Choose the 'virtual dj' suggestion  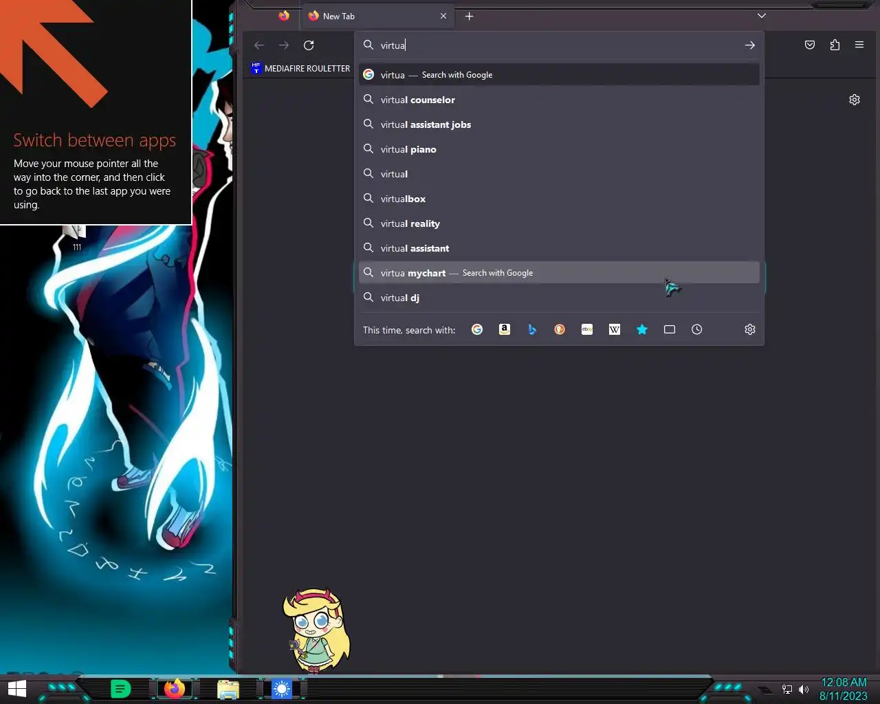click(559, 298)
